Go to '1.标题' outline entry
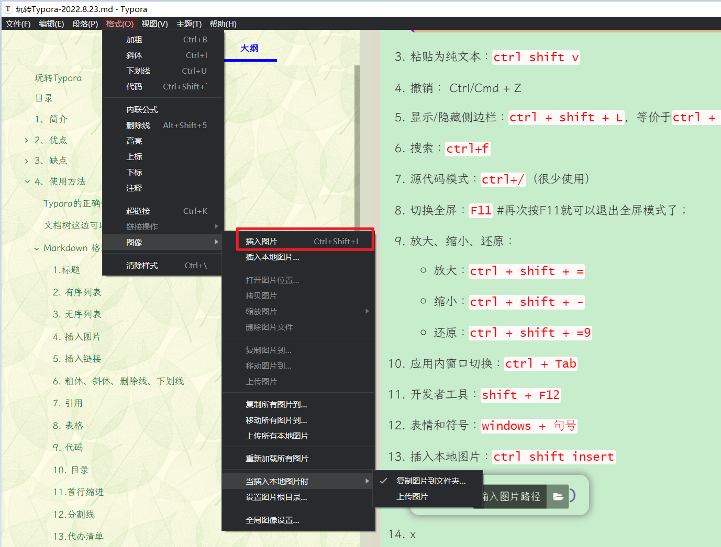The image size is (721, 547). pyautogui.click(x=66, y=270)
